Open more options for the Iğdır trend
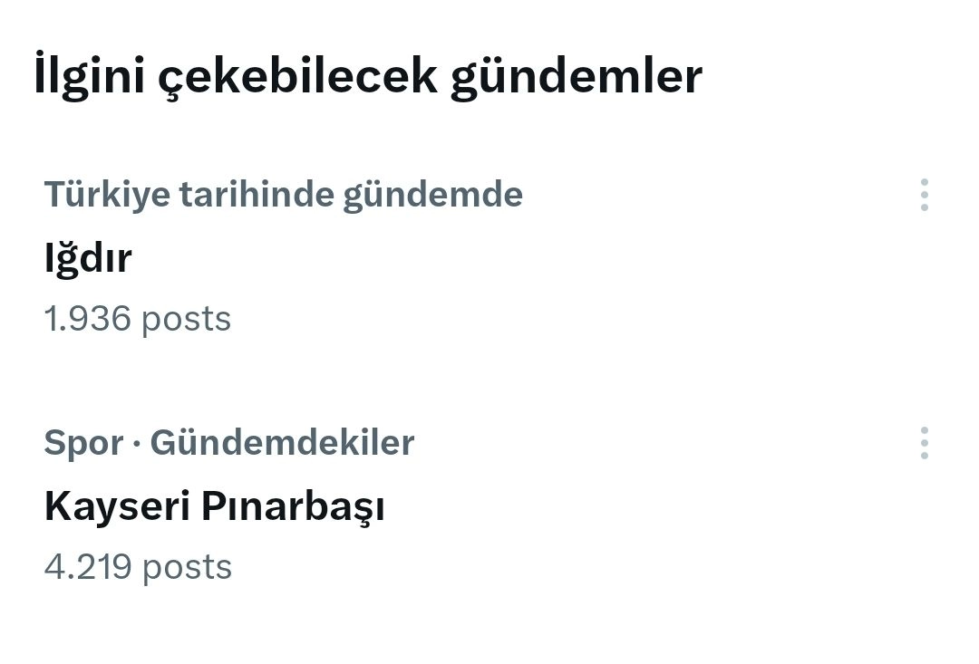Viewport: 979px width, 664px height. pyautogui.click(x=924, y=195)
